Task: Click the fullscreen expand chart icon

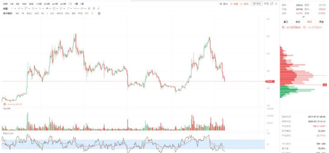Action: [x=272, y=4]
